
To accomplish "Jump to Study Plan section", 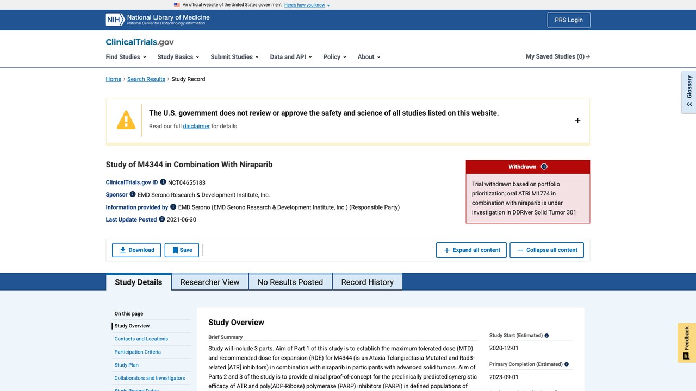I will (x=127, y=365).
